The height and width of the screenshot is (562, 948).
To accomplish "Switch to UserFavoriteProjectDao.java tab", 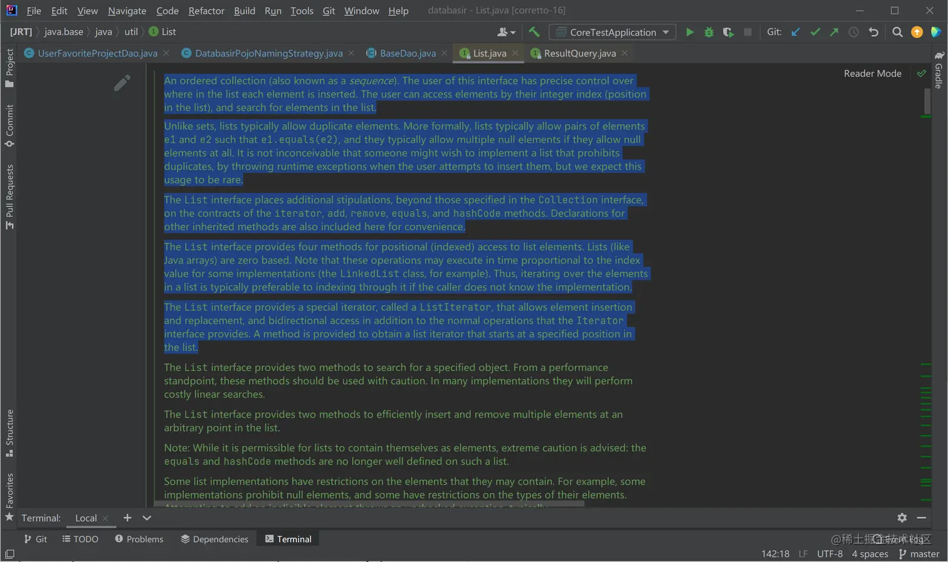I will pos(97,53).
